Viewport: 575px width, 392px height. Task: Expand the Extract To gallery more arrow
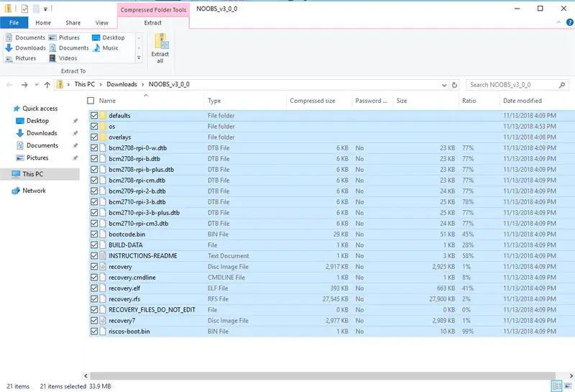pyautogui.click(x=139, y=58)
